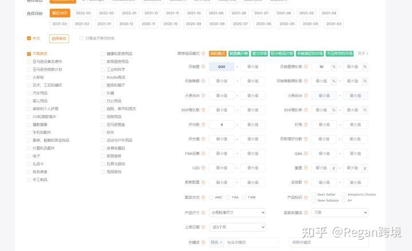Check the 电子 category

click(29, 156)
